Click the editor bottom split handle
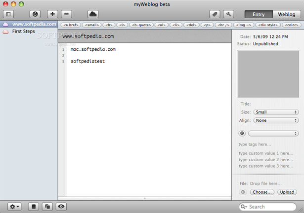304x213 pixels. [x=145, y=198]
